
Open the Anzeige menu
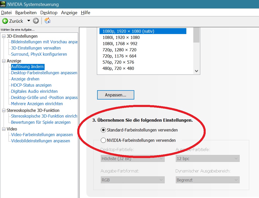pos(69,13)
